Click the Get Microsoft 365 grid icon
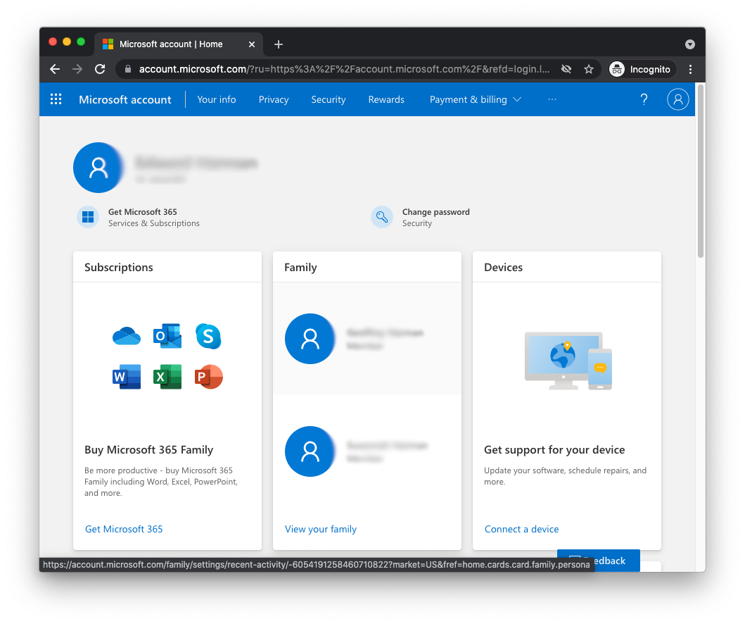The height and width of the screenshot is (624, 745). coord(88,217)
